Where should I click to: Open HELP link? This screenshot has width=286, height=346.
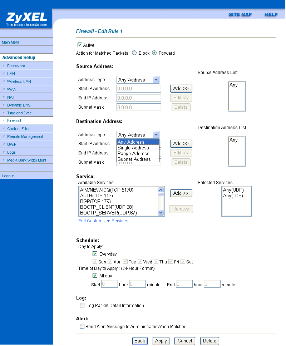pyautogui.click(x=271, y=15)
